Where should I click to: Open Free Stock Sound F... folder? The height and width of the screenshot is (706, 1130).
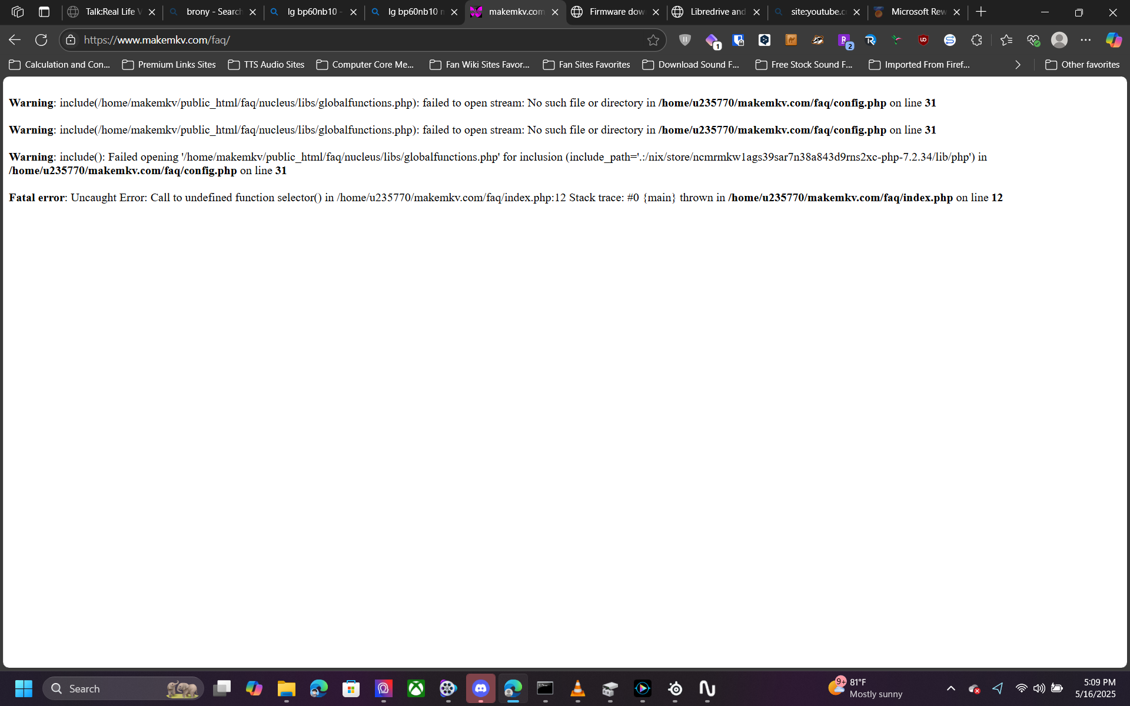(x=804, y=65)
